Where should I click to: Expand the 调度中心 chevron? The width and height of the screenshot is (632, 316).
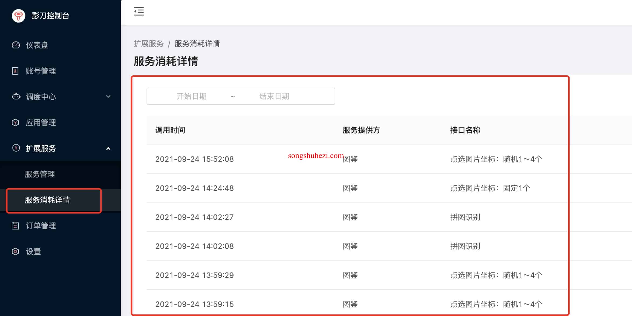click(x=108, y=96)
